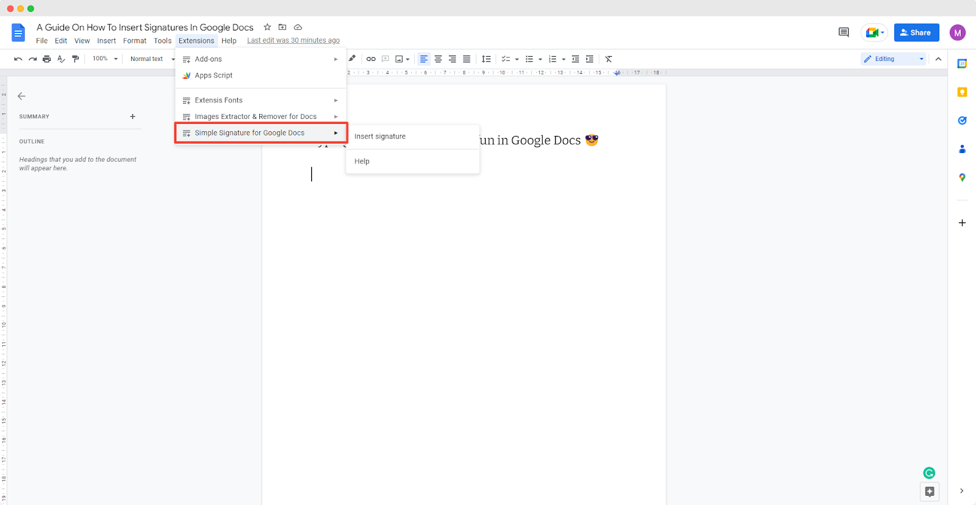This screenshot has height=505, width=976.
Task: Pick the highlight color pen
Action: (352, 59)
